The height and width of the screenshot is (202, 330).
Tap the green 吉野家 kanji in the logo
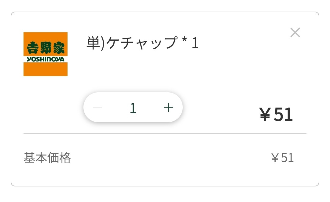click(x=46, y=48)
